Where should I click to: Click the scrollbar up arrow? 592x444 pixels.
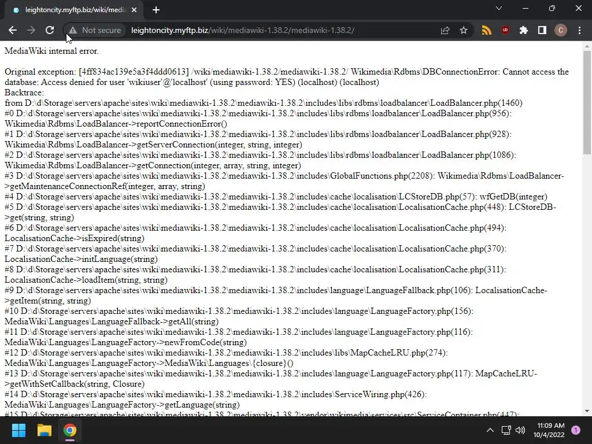coord(587,46)
